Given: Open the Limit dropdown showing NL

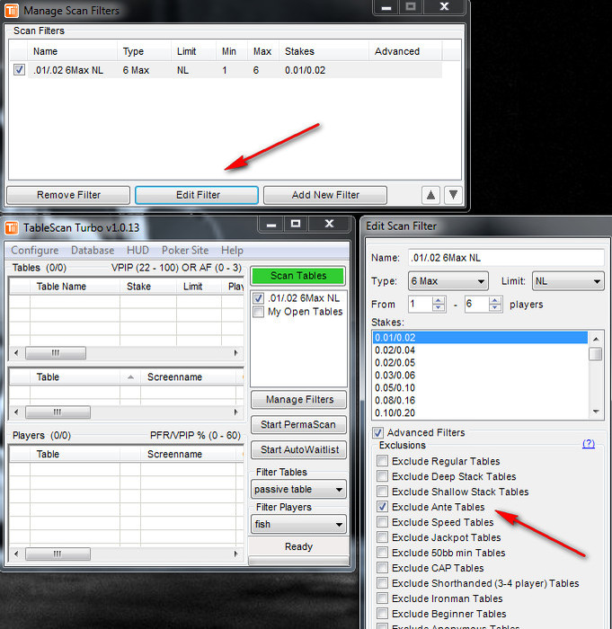Looking at the screenshot, I should point(568,281).
